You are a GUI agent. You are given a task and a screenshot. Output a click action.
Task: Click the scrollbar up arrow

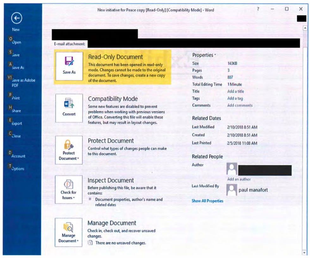click(305, 28)
